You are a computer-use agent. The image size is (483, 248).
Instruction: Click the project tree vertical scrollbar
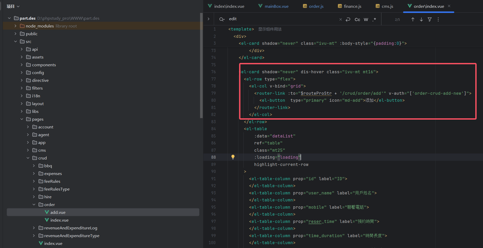(x=201, y=65)
